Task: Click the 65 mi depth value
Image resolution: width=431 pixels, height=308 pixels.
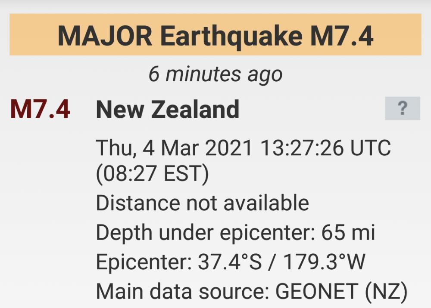Action: [x=348, y=233]
